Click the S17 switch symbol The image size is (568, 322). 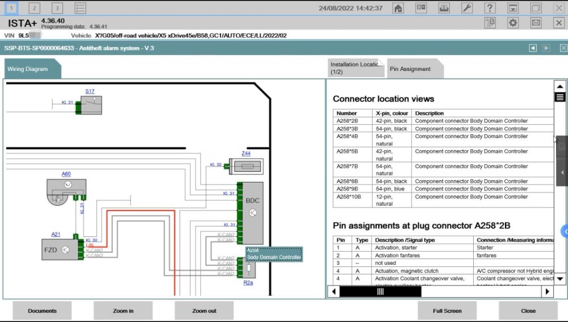pyautogui.click(x=91, y=105)
